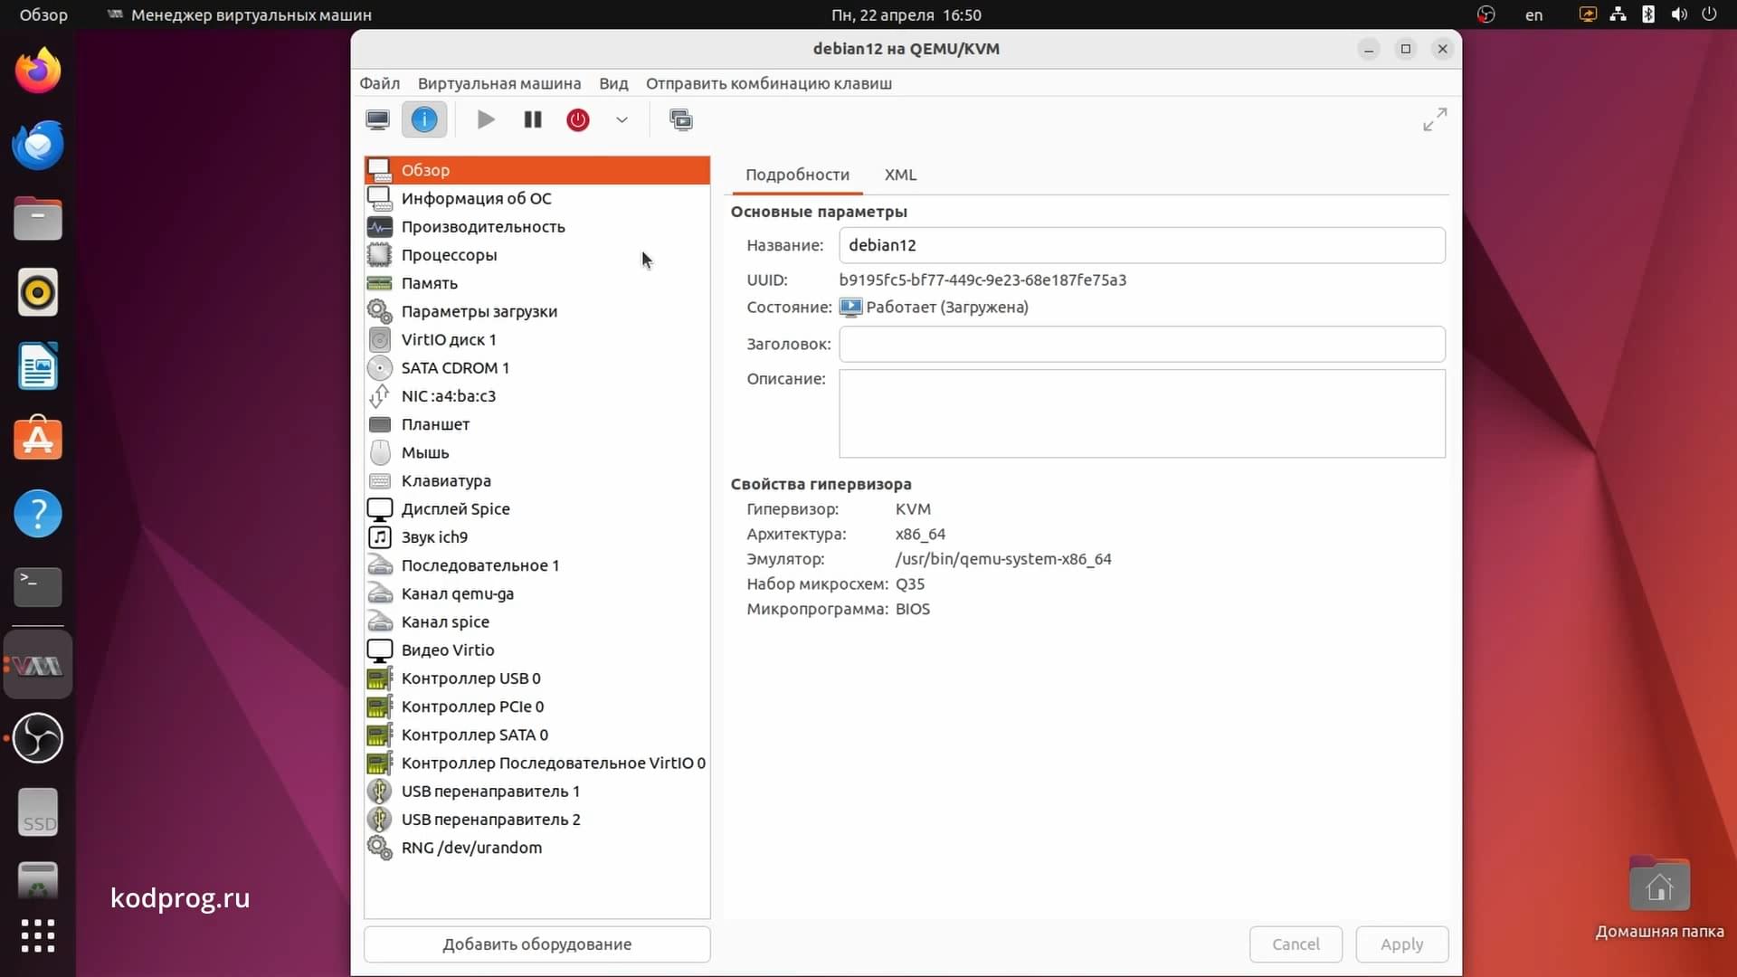Click the Описание text area
1737x977 pixels.
(1142, 413)
